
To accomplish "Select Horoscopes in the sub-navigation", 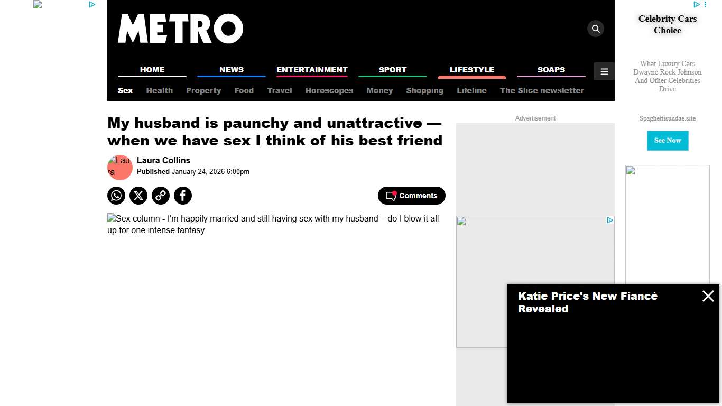I will pyautogui.click(x=329, y=90).
